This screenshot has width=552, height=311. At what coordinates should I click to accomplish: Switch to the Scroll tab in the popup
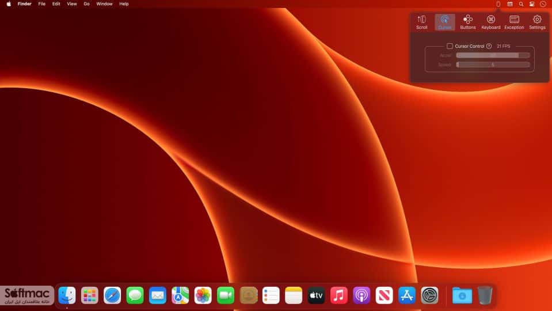pos(421,22)
